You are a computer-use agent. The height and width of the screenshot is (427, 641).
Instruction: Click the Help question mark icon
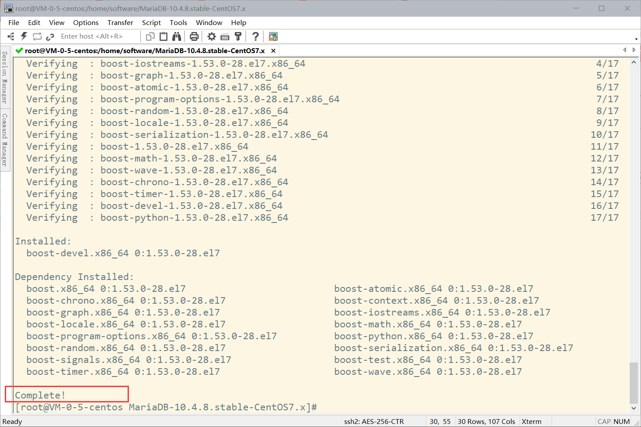point(255,36)
